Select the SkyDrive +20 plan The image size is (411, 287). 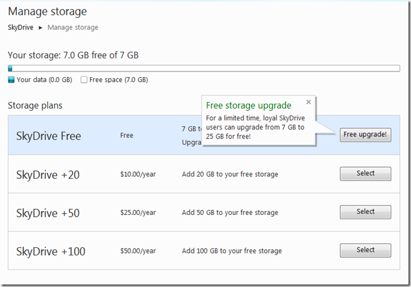pos(366,173)
